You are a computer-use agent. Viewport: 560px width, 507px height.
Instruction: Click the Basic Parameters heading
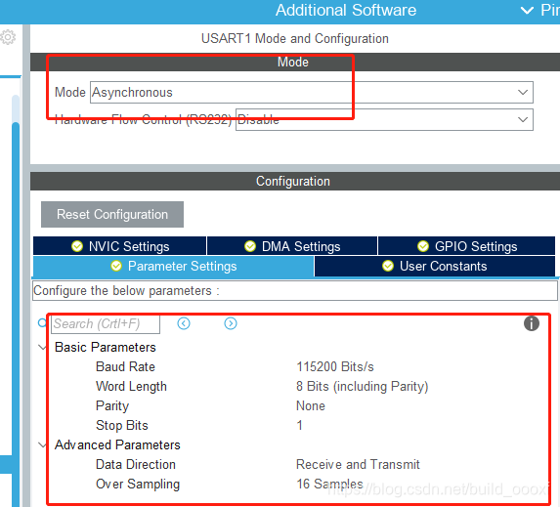click(x=106, y=347)
